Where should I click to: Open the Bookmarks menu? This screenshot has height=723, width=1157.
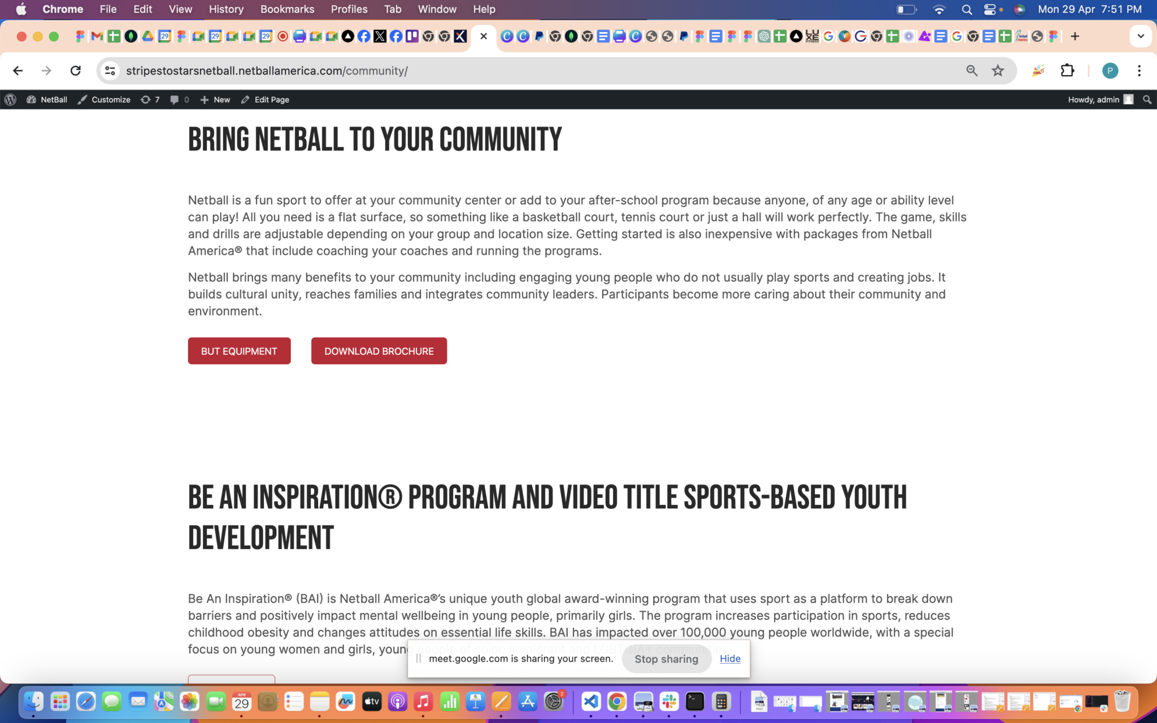(x=287, y=9)
